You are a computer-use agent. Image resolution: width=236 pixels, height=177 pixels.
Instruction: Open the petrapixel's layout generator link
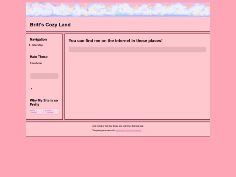pyautogui.click(x=128, y=131)
